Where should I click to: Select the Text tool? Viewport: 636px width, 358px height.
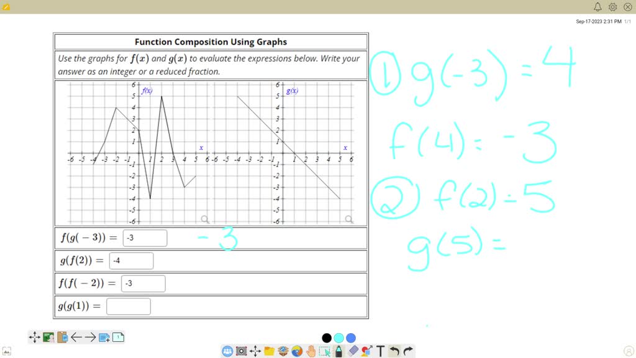tap(381, 351)
